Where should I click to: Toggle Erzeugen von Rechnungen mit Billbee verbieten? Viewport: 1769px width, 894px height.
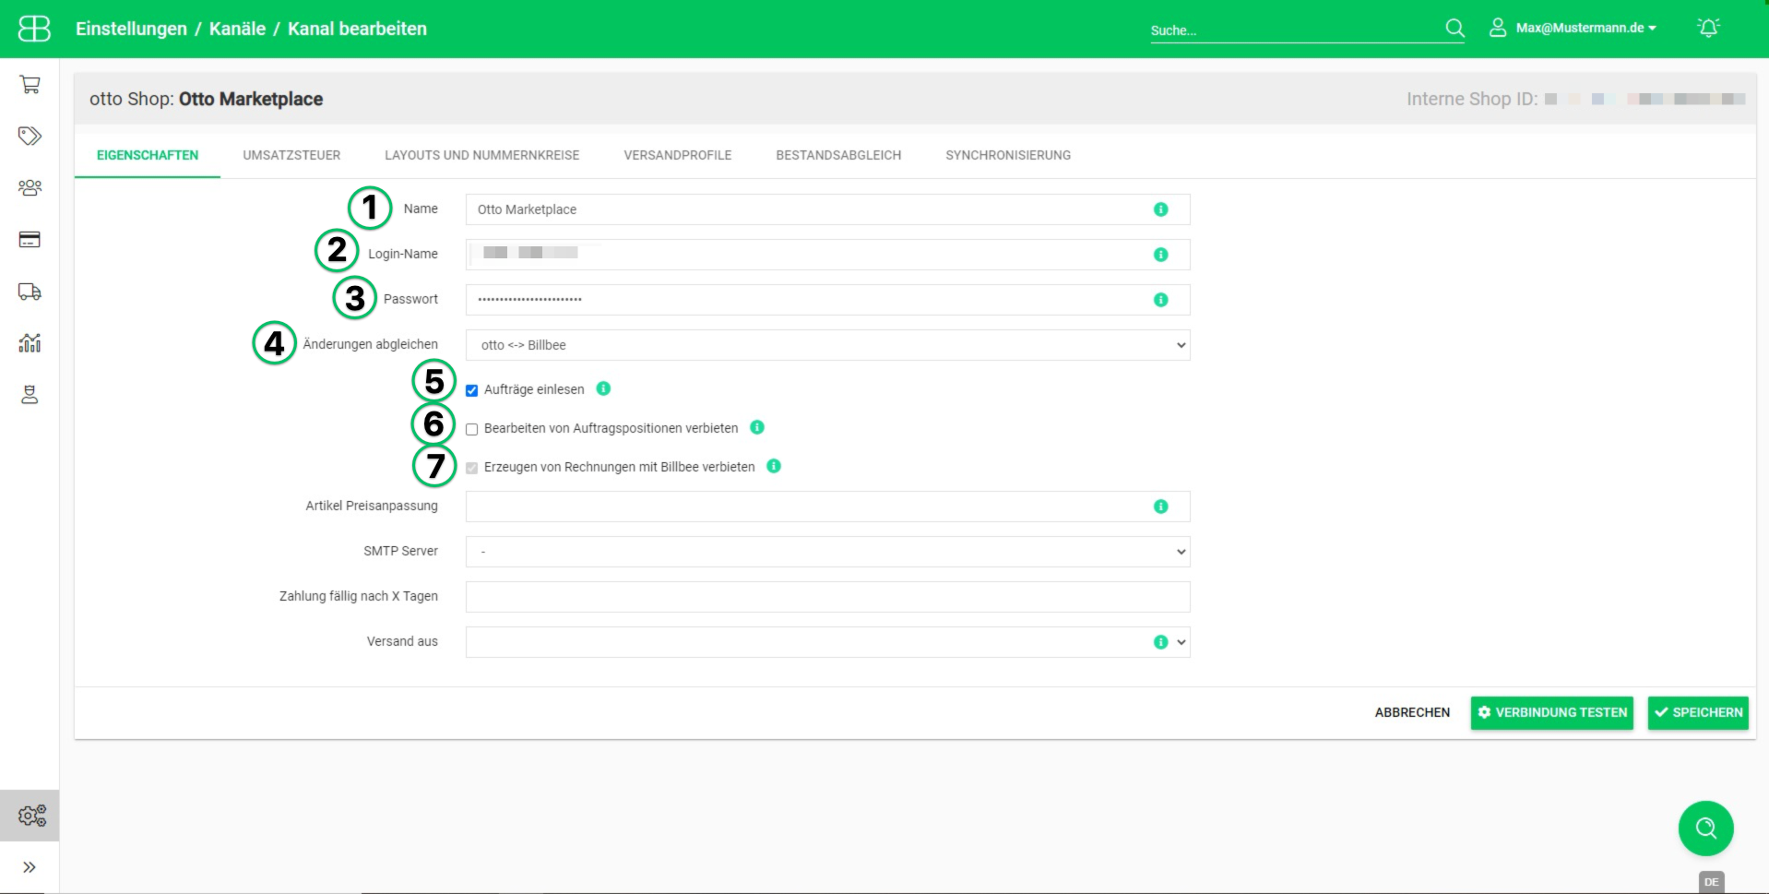click(472, 468)
